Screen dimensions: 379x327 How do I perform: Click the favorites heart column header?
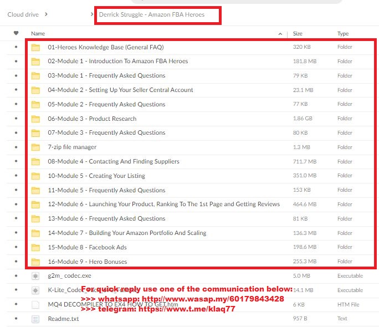tap(16, 33)
